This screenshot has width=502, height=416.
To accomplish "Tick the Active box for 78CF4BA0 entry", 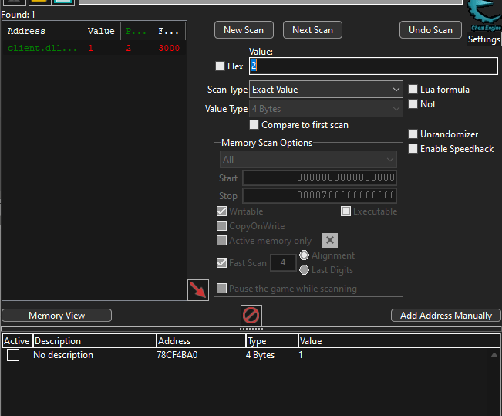I will (x=13, y=355).
